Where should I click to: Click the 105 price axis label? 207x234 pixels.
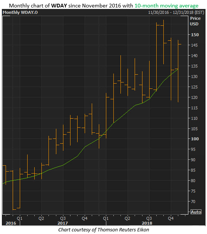194,129
